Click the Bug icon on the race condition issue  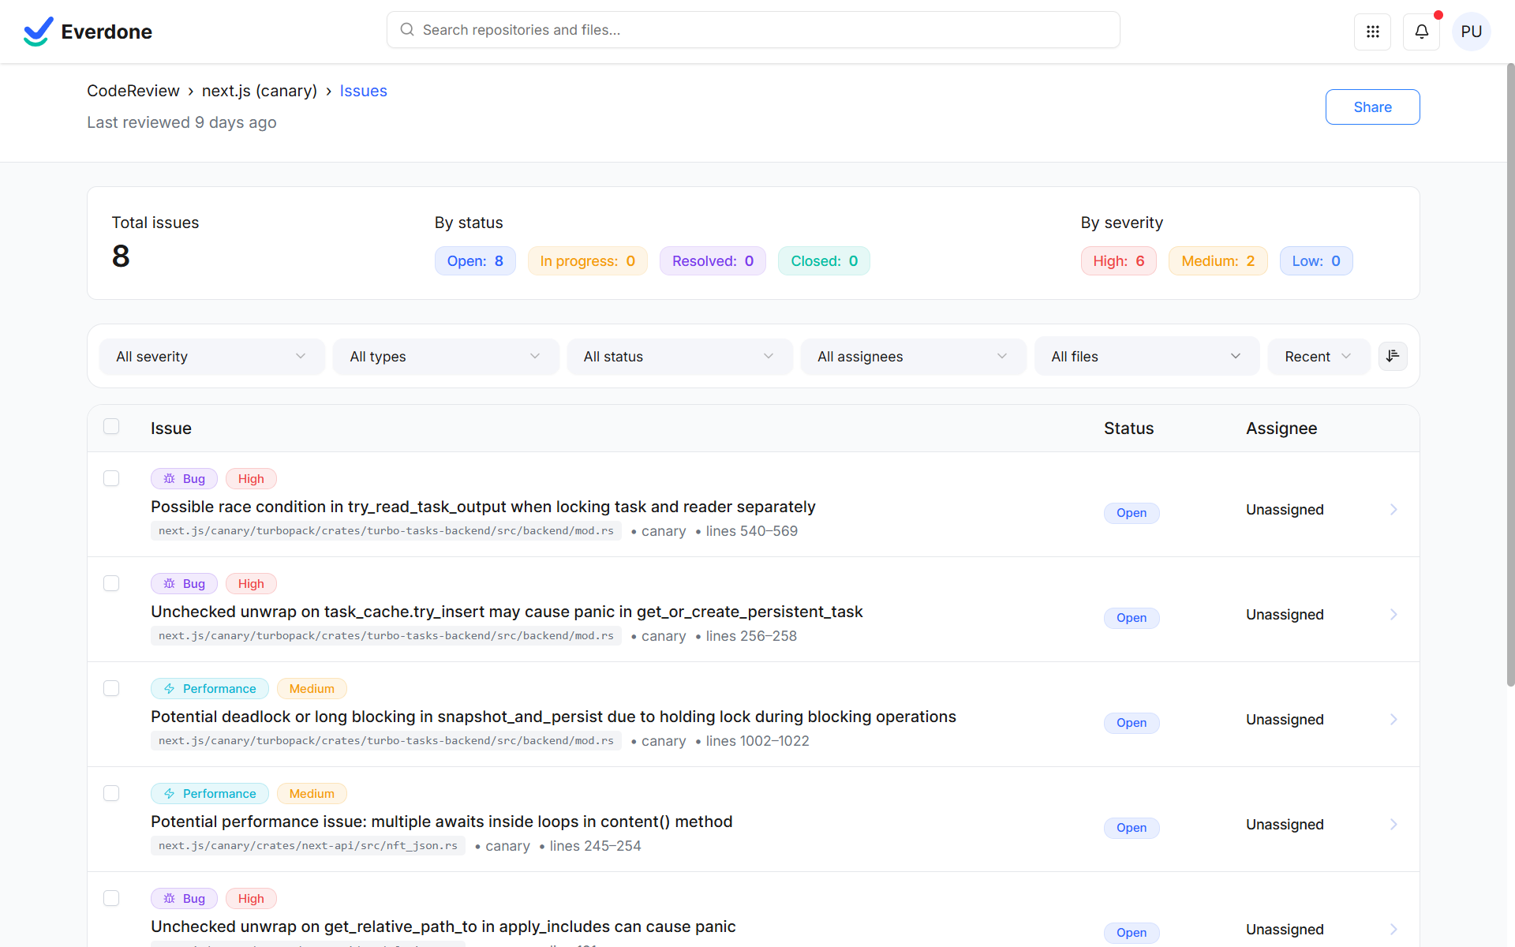pos(168,478)
